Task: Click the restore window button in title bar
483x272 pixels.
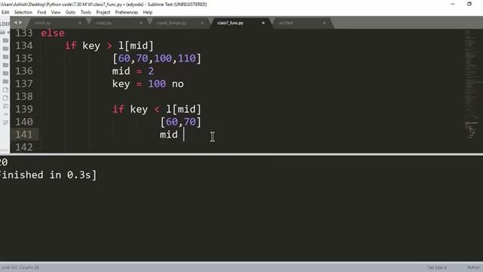Action: point(469,4)
